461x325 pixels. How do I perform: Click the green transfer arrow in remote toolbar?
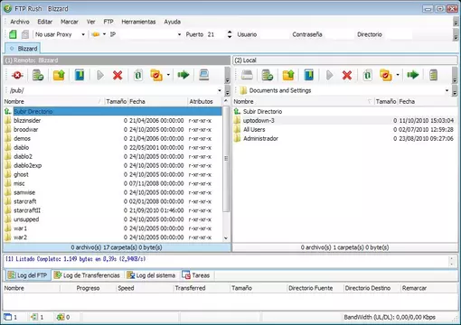pyautogui.click(x=183, y=75)
